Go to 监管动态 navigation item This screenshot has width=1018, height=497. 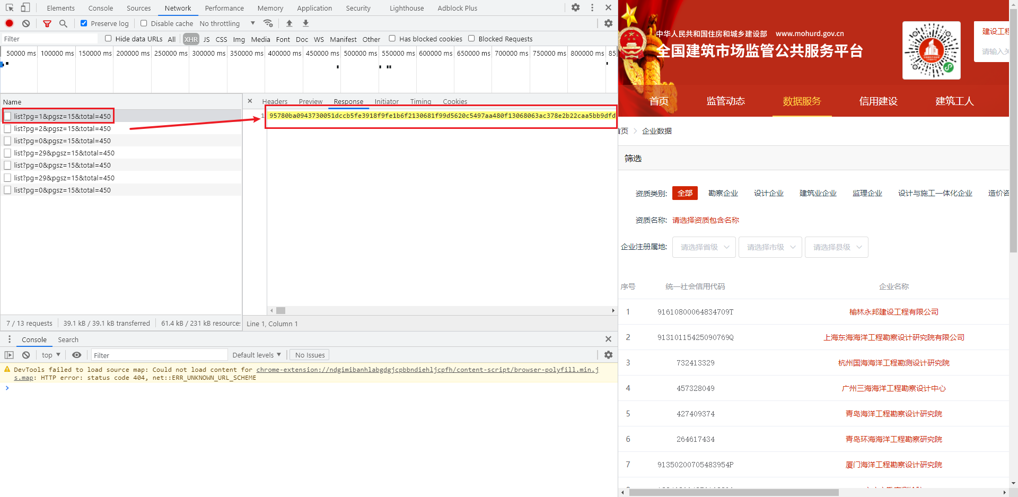coord(725,101)
